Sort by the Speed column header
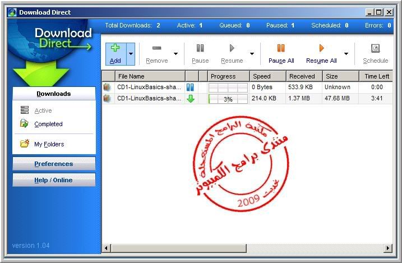The height and width of the screenshot is (263, 402). click(268, 76)
